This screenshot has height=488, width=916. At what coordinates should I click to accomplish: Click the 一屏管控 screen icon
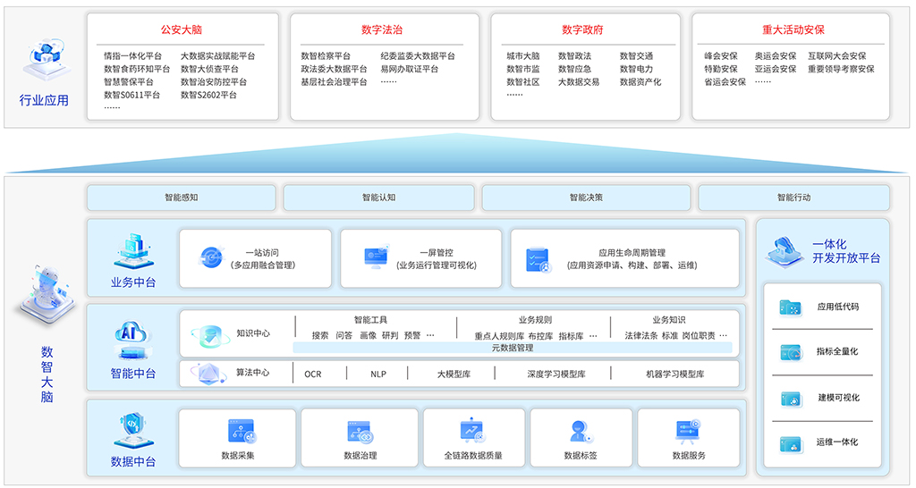point(376,258)
